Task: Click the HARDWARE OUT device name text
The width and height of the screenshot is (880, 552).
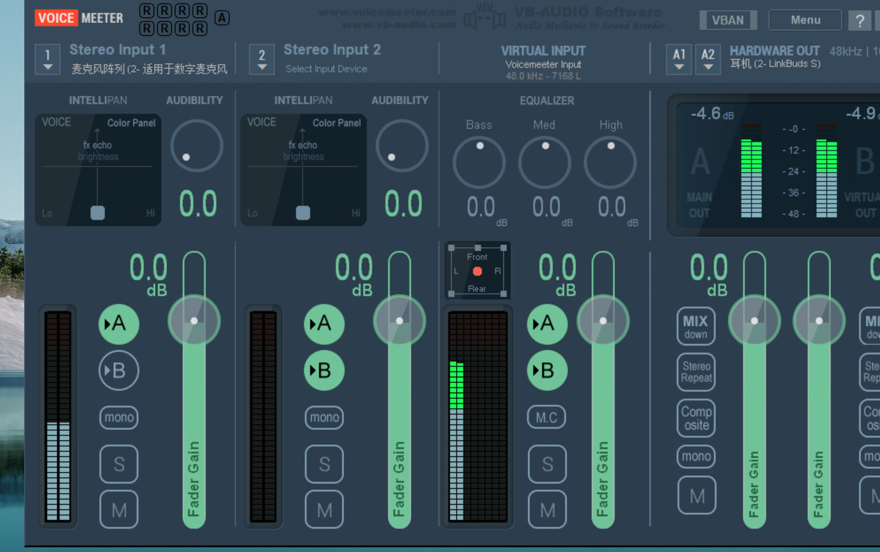Action: (x=775, y=64)
